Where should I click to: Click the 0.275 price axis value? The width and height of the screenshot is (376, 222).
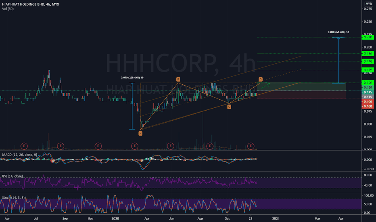[368, 9]
